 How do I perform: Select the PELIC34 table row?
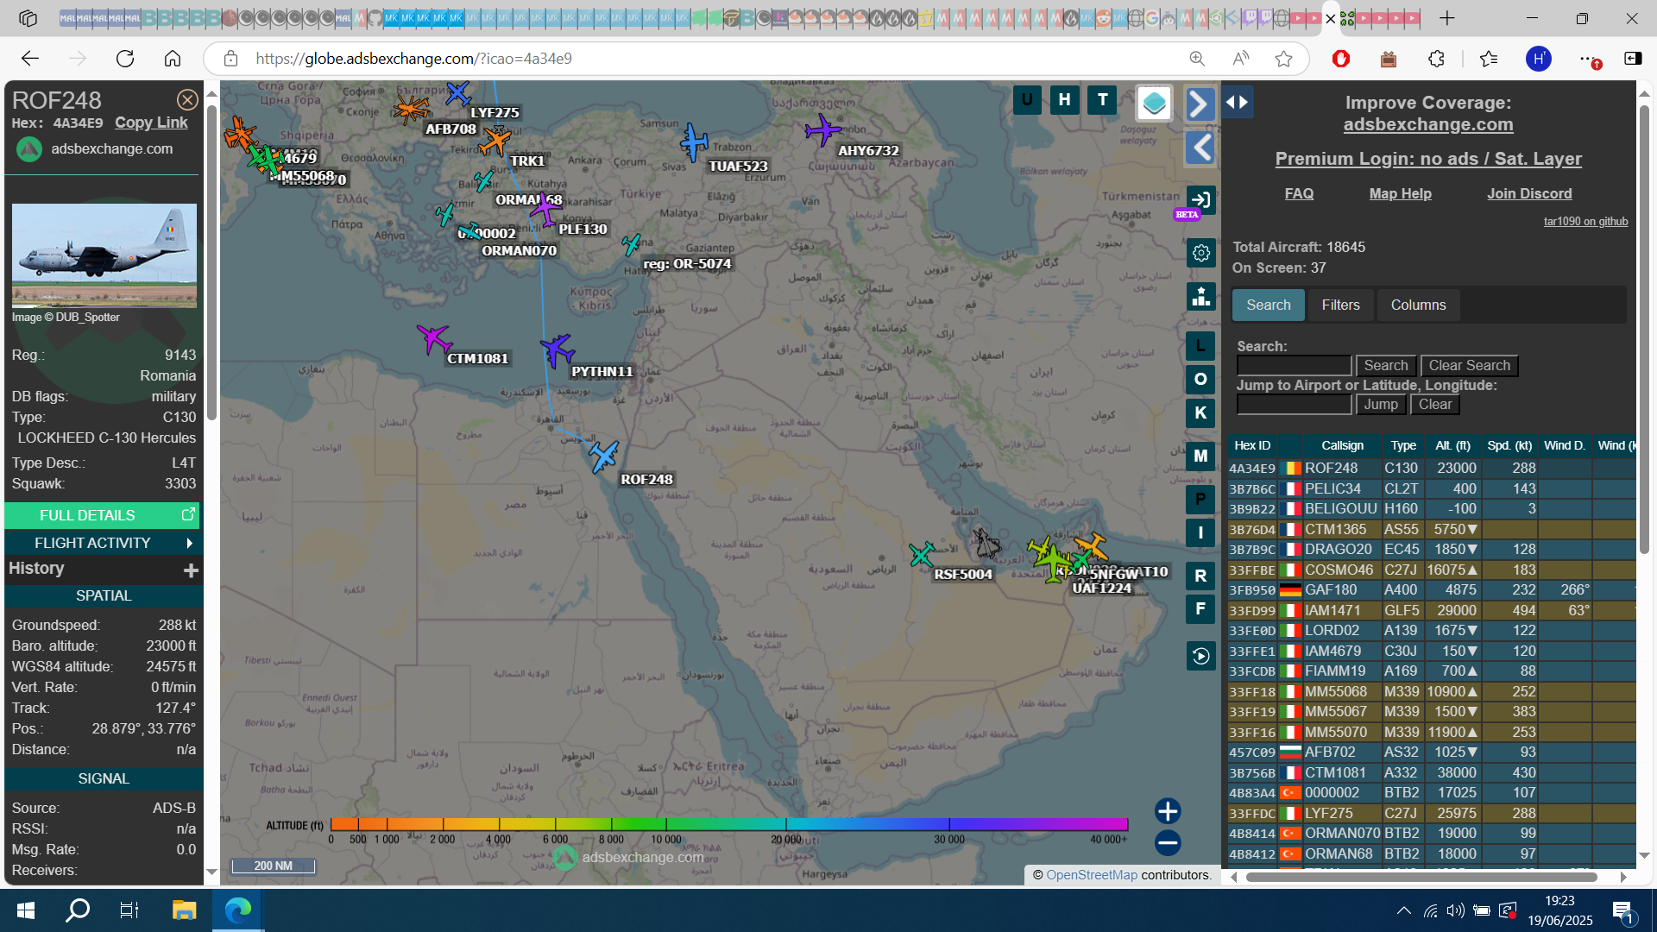coord(1431,489)
